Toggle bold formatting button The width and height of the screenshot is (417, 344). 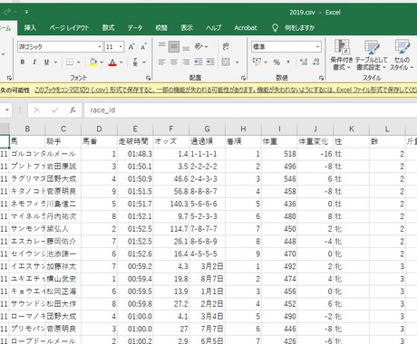(23, 62)
